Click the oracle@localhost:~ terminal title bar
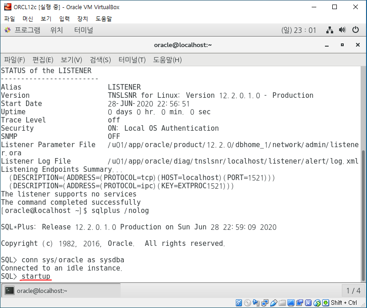This screenshot has height=308, width=367. (x=183, y=45)
